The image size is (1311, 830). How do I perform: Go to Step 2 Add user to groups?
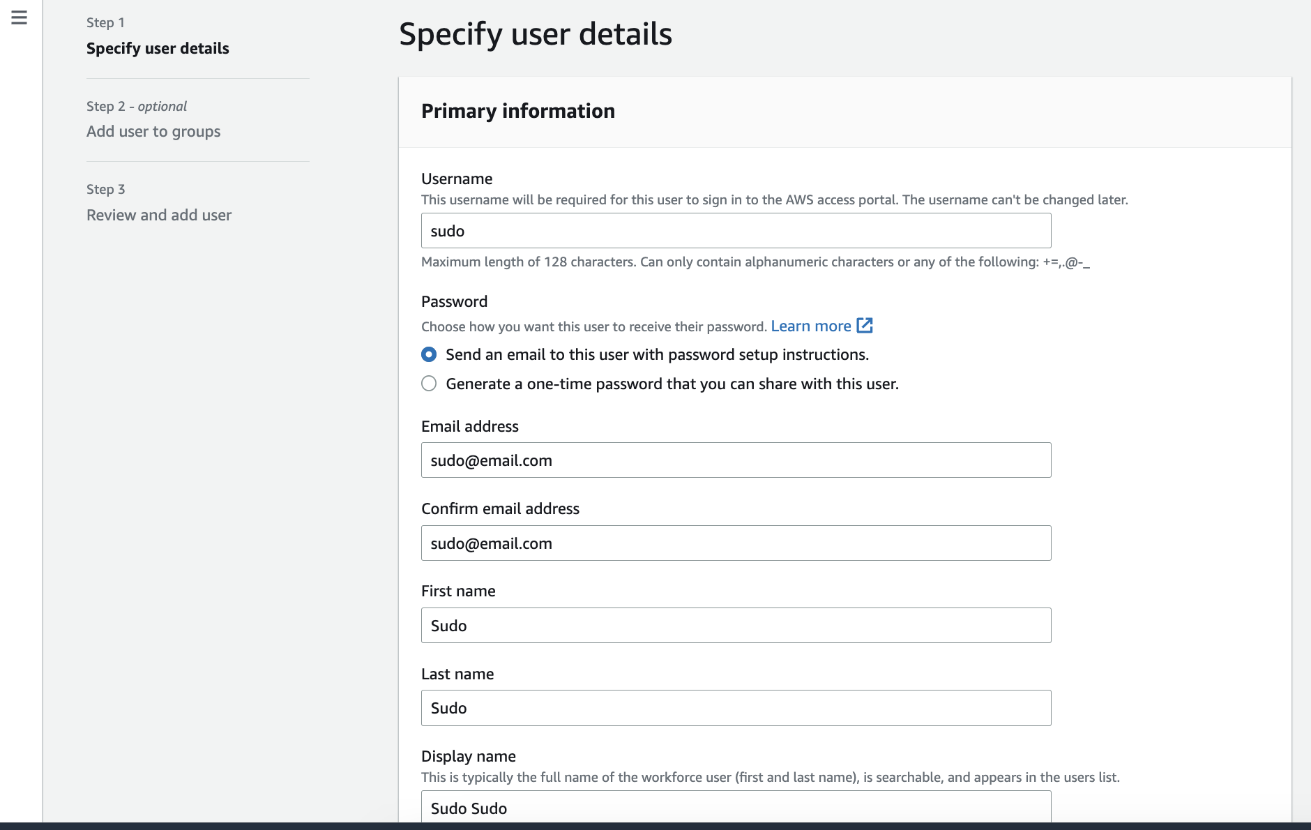click(x=153, y=132)
